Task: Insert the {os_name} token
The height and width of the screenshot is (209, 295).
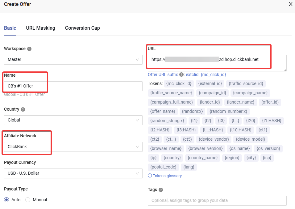Action: coord(239,148)
